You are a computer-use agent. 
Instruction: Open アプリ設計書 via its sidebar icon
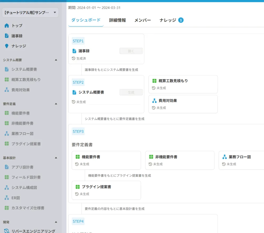pyautogui.click(x=7, y=167)
